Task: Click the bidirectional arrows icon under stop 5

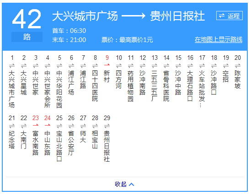Action: point(59,66)
